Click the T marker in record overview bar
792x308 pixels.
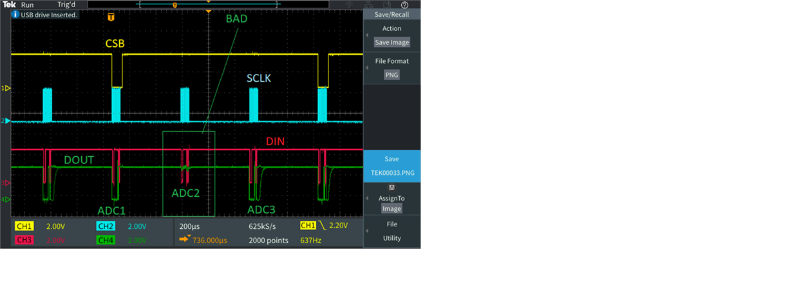pos(174,5)
